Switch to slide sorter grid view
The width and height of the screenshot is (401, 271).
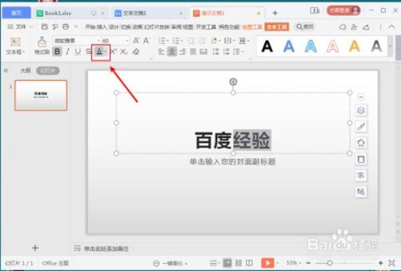[x=239, y=262]
